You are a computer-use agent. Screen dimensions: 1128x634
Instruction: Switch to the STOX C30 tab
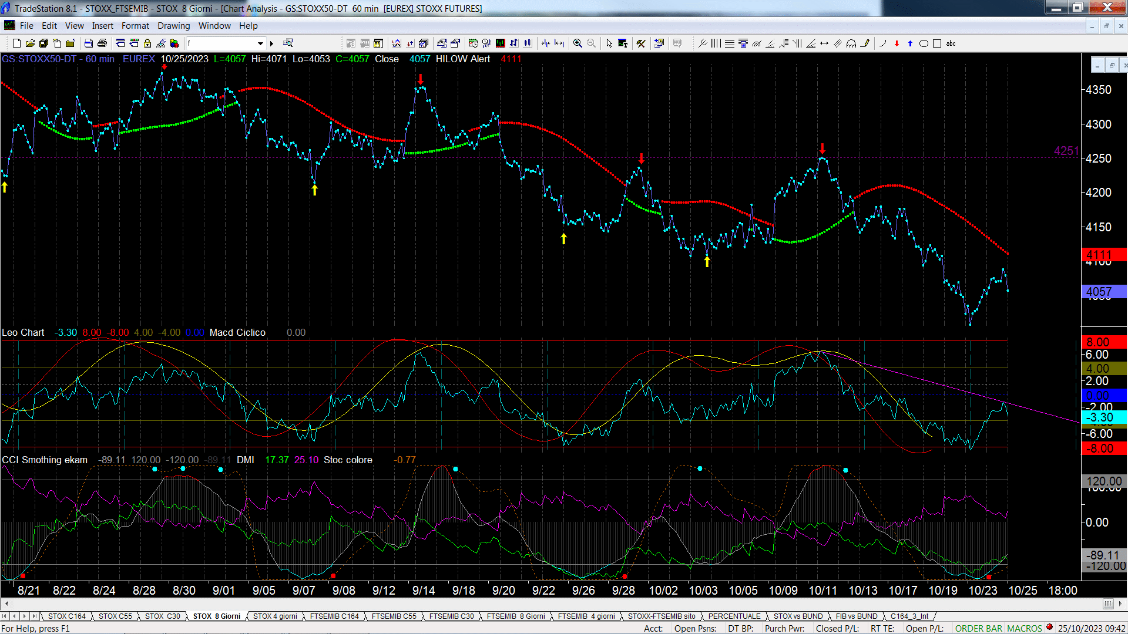pos(162,616)
